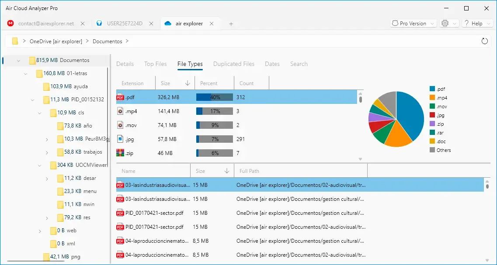Image resolution: width=497 pixels, height=265 pixels.
Task: Switch to the Details tab
Action: tap(125, 64)
